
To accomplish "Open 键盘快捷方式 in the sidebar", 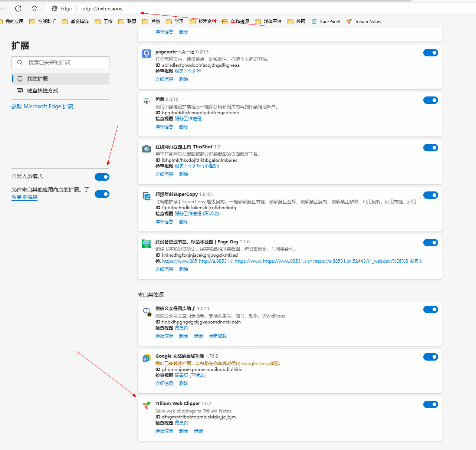I will click(60, 91).
